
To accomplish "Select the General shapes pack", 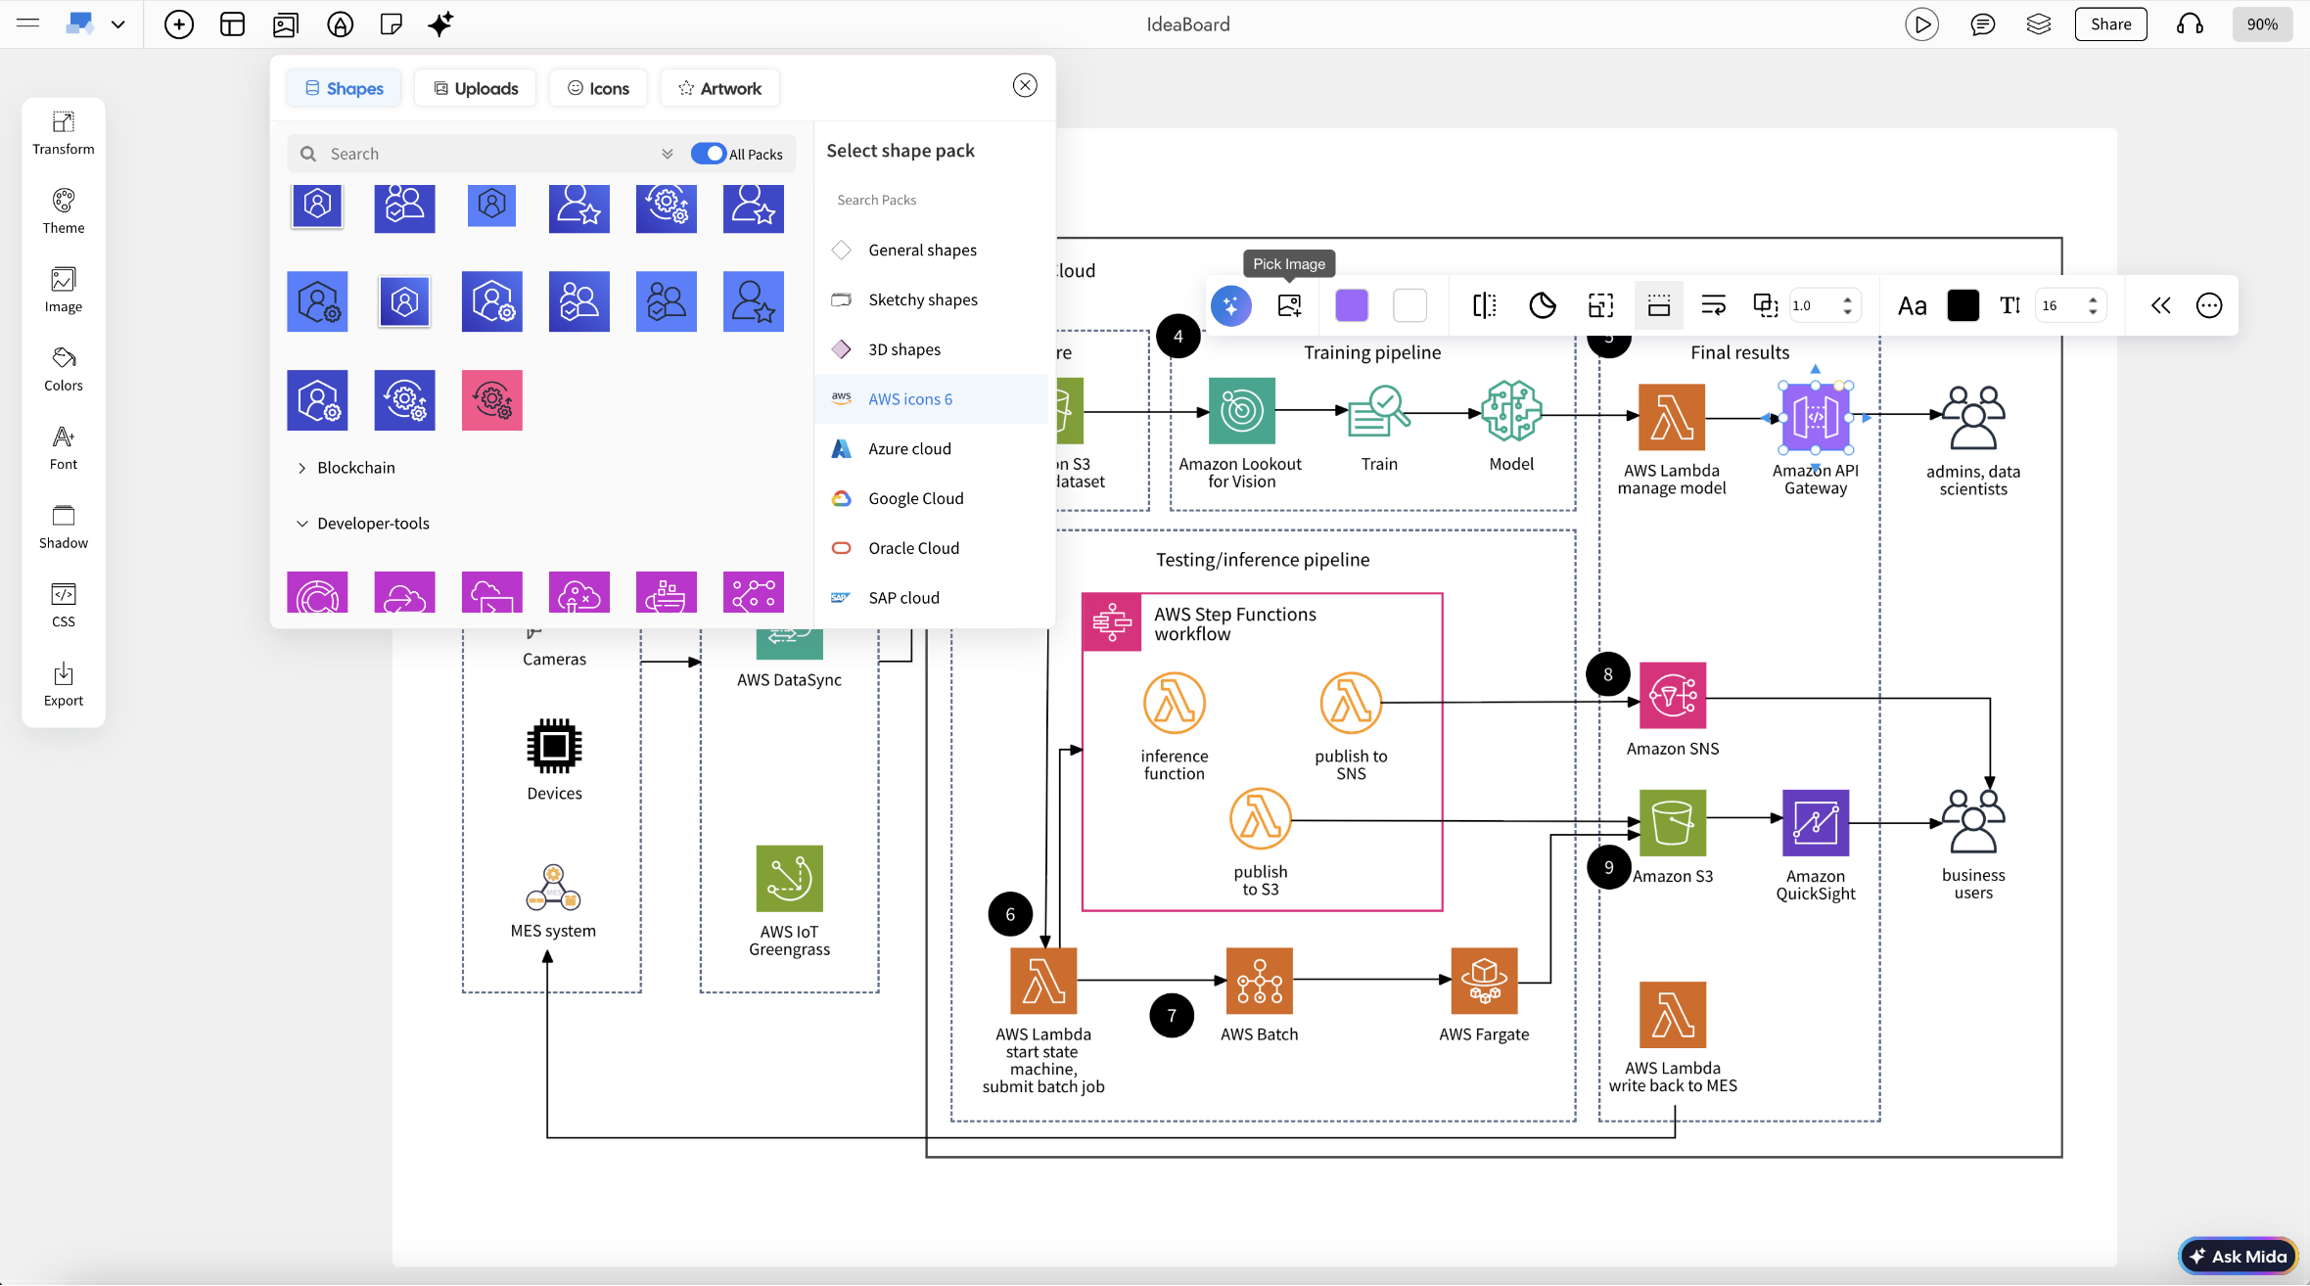I will click(931, 250).
